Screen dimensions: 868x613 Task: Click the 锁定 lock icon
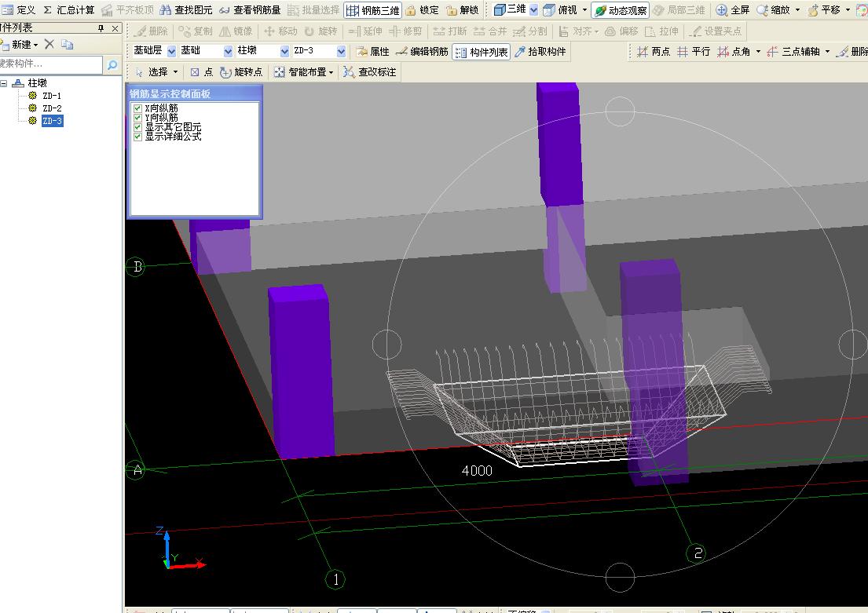pyautogui.click(x=422, y=10)
